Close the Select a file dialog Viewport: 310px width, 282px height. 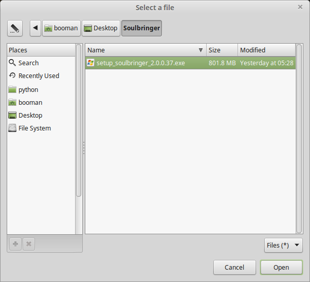tap(300, 7)
